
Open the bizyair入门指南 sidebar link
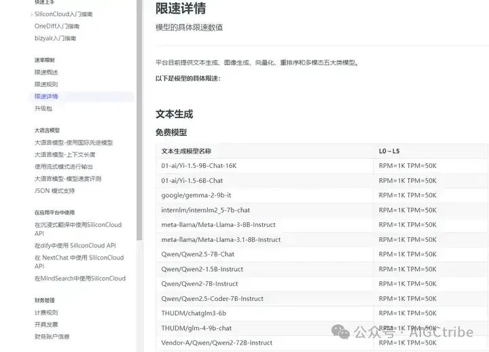coord(55,38)
